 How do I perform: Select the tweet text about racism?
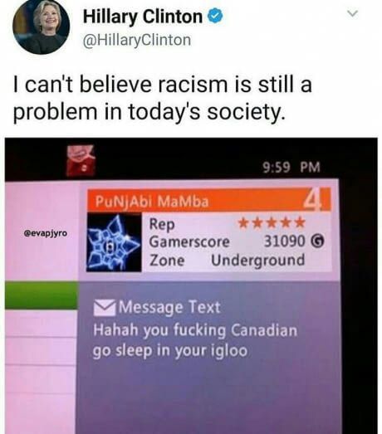click(x=163, y=98)
